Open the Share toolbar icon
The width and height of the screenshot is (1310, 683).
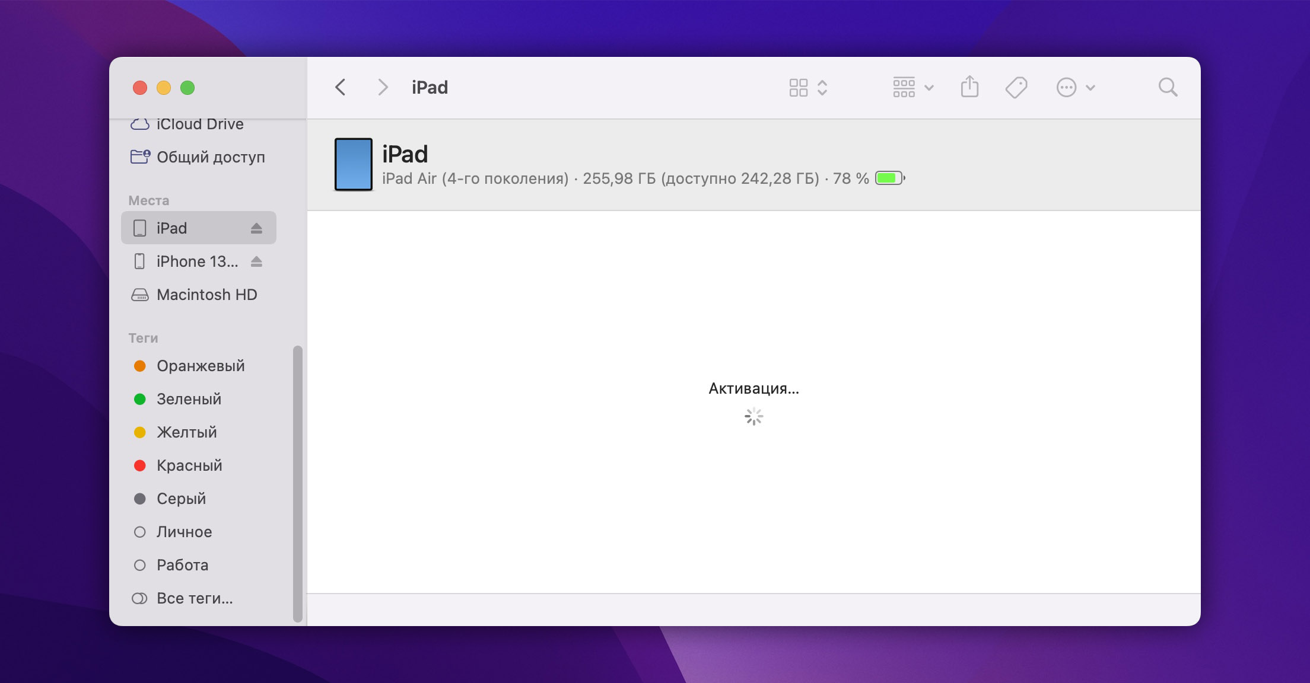pyautogui.click(x=969, y=87)
